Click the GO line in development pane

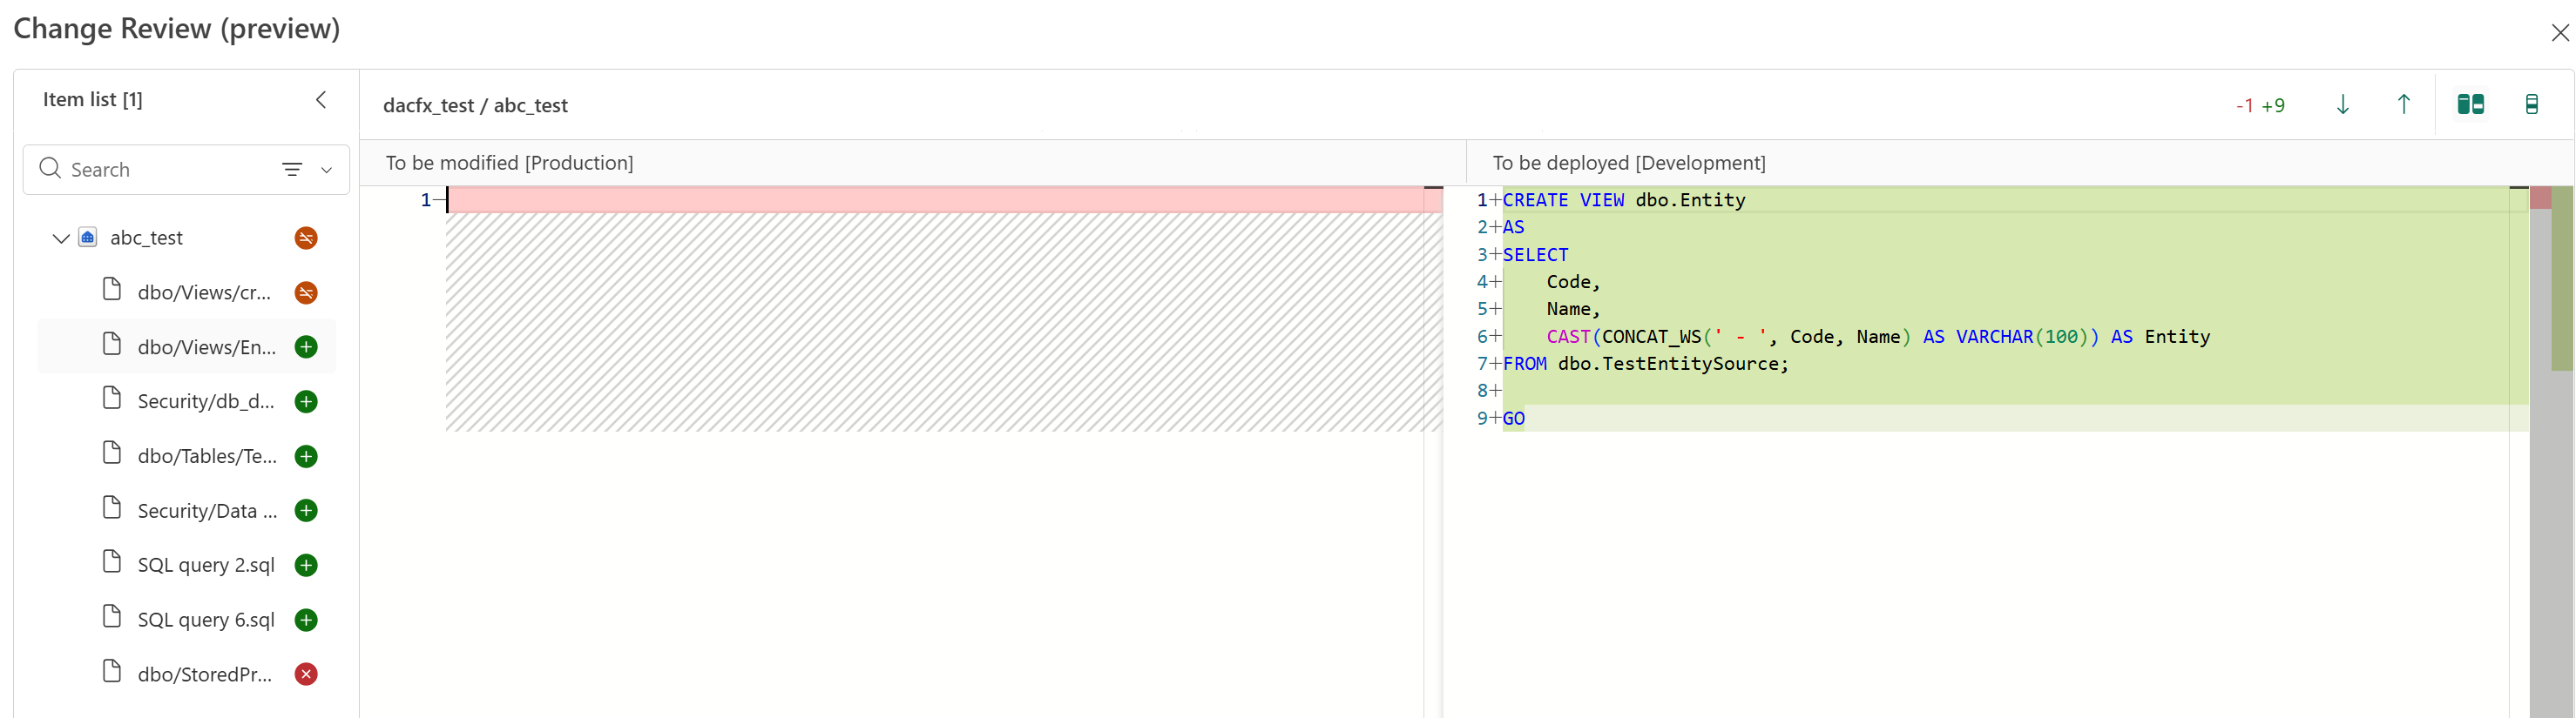(x=1513, y=419)
